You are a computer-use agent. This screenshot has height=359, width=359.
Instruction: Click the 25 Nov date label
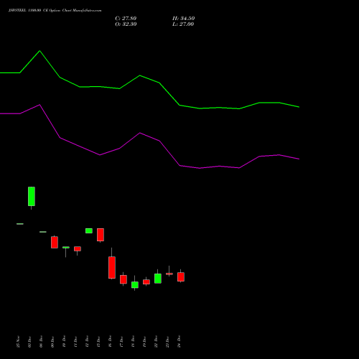point(18,342)
